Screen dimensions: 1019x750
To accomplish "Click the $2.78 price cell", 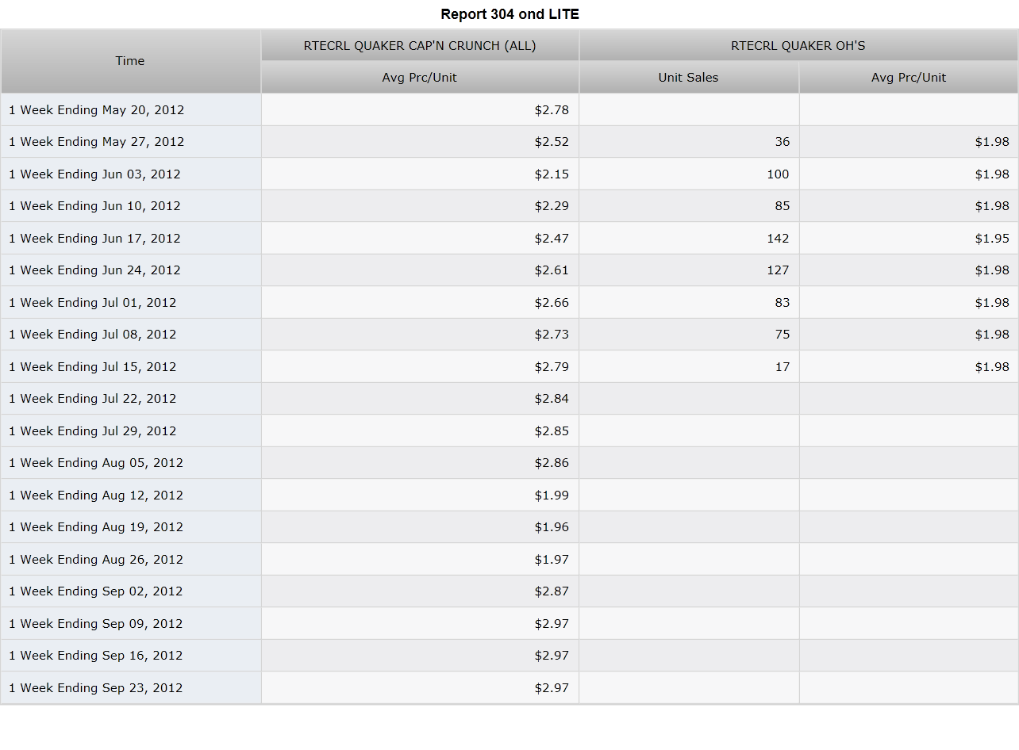I will 420,110.
